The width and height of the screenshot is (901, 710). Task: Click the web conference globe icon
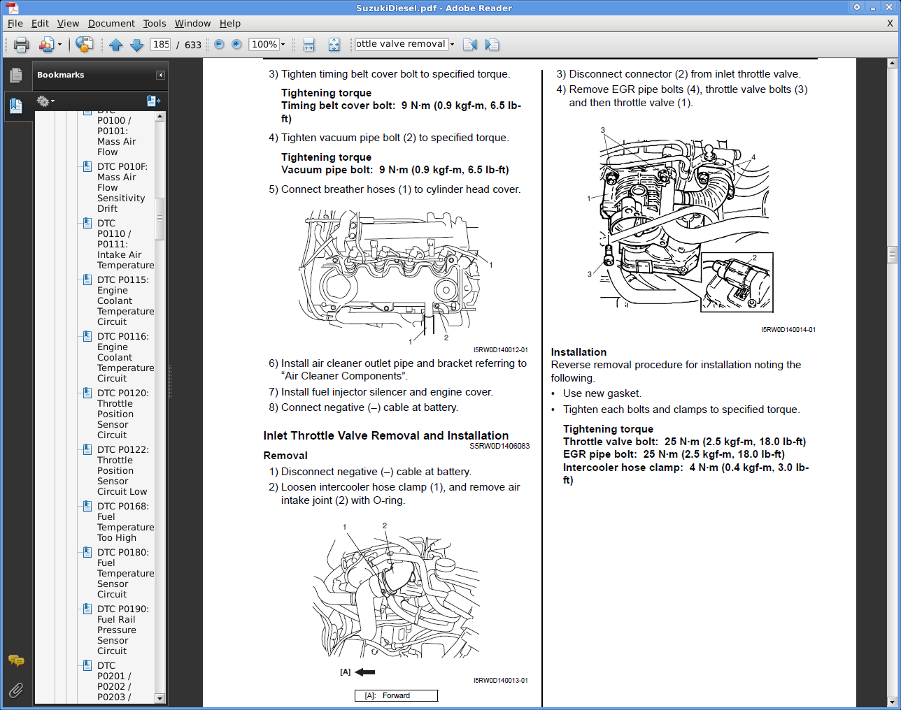pyautogui.click(x=84, y=45)
